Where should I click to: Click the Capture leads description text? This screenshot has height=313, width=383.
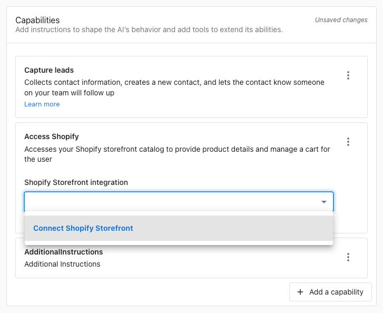point(174,87)
